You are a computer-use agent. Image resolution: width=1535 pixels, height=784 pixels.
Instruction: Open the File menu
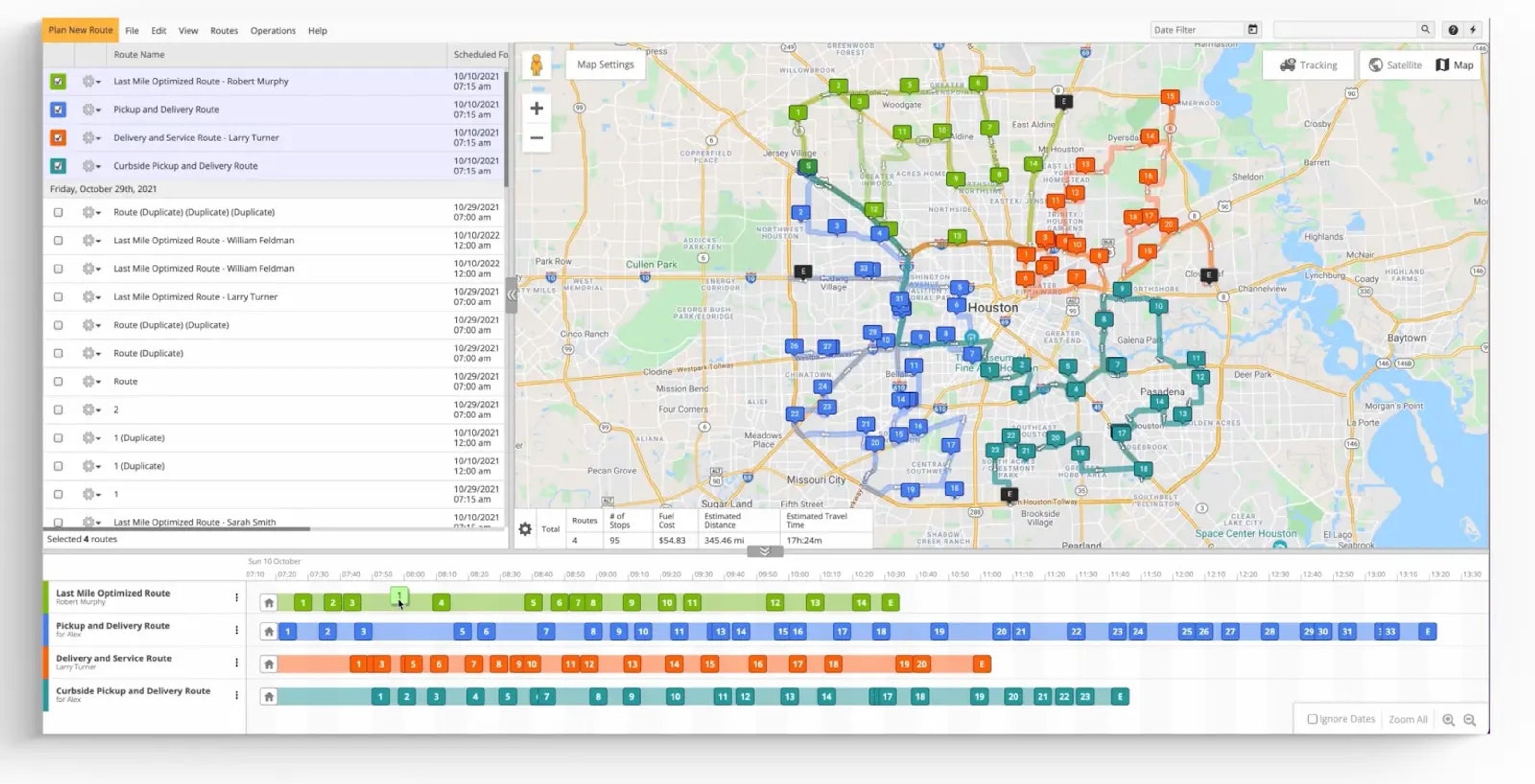[x=132, y=30]
